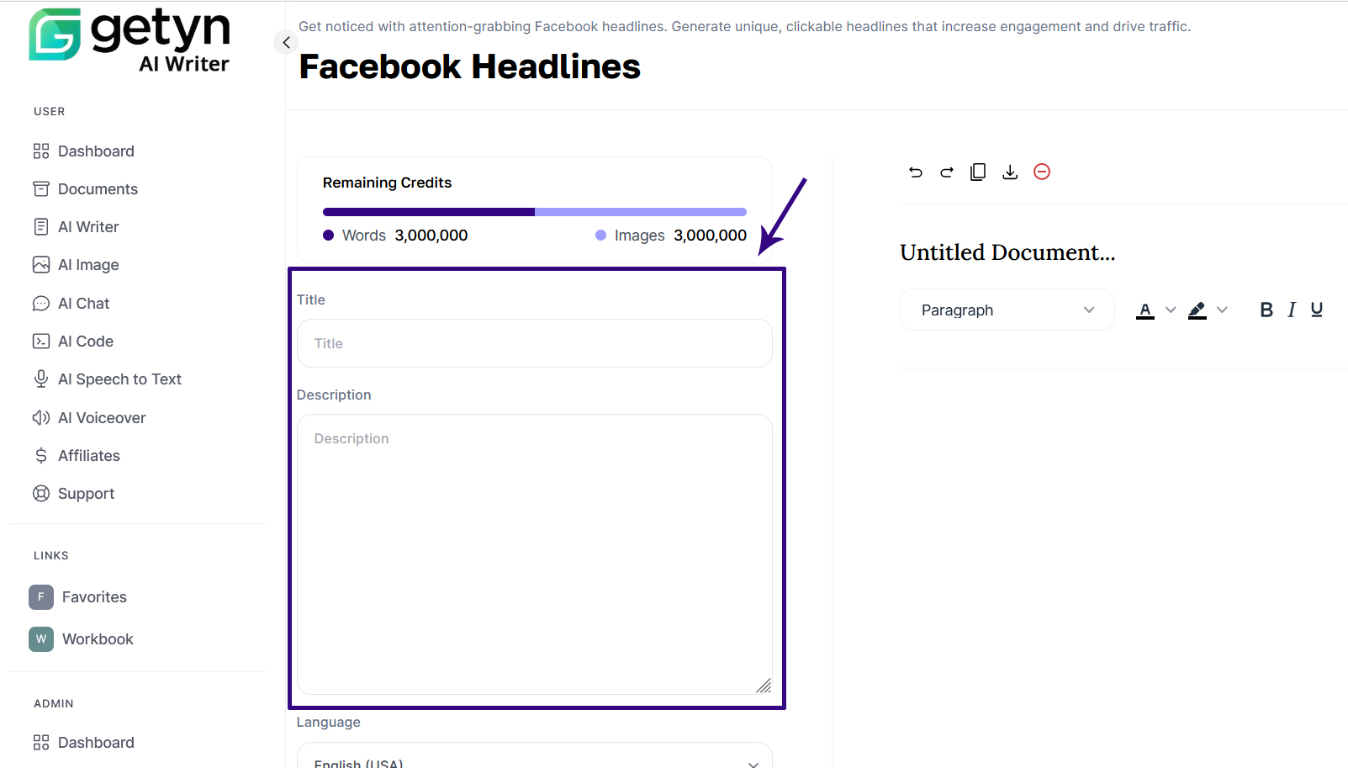Click the AI Speech to Text microphone icon
1348x768 pixels.
click(x=41, y=379)
